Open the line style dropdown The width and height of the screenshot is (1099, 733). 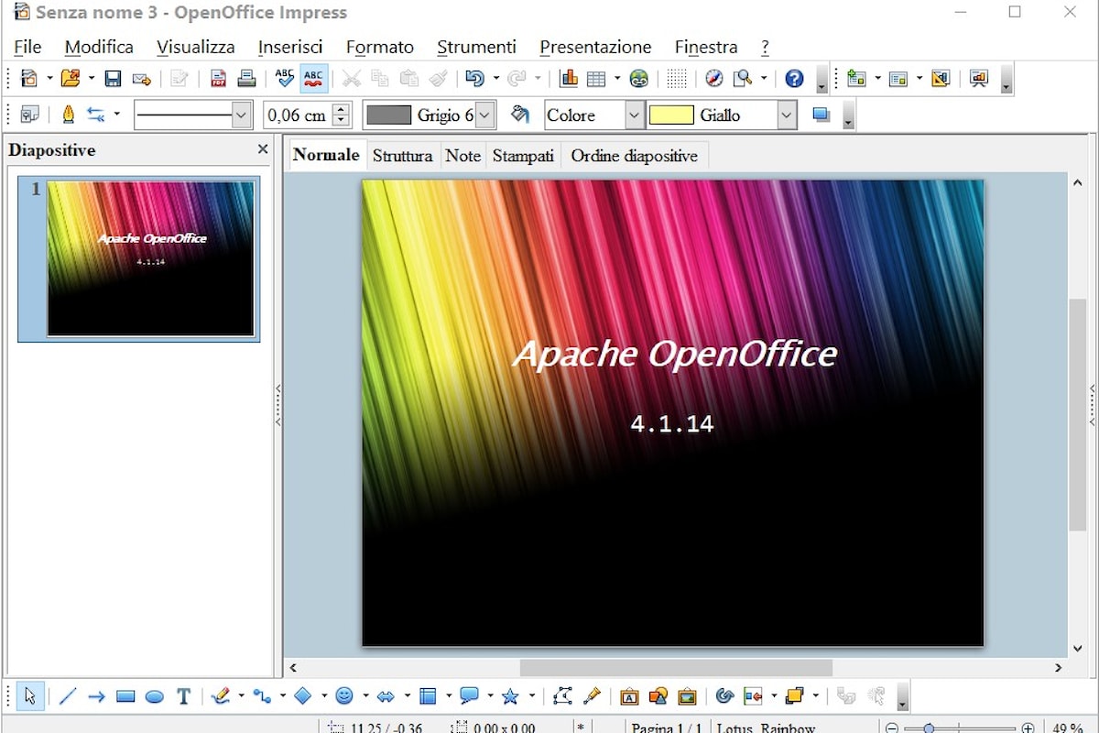tap(242, 115)
